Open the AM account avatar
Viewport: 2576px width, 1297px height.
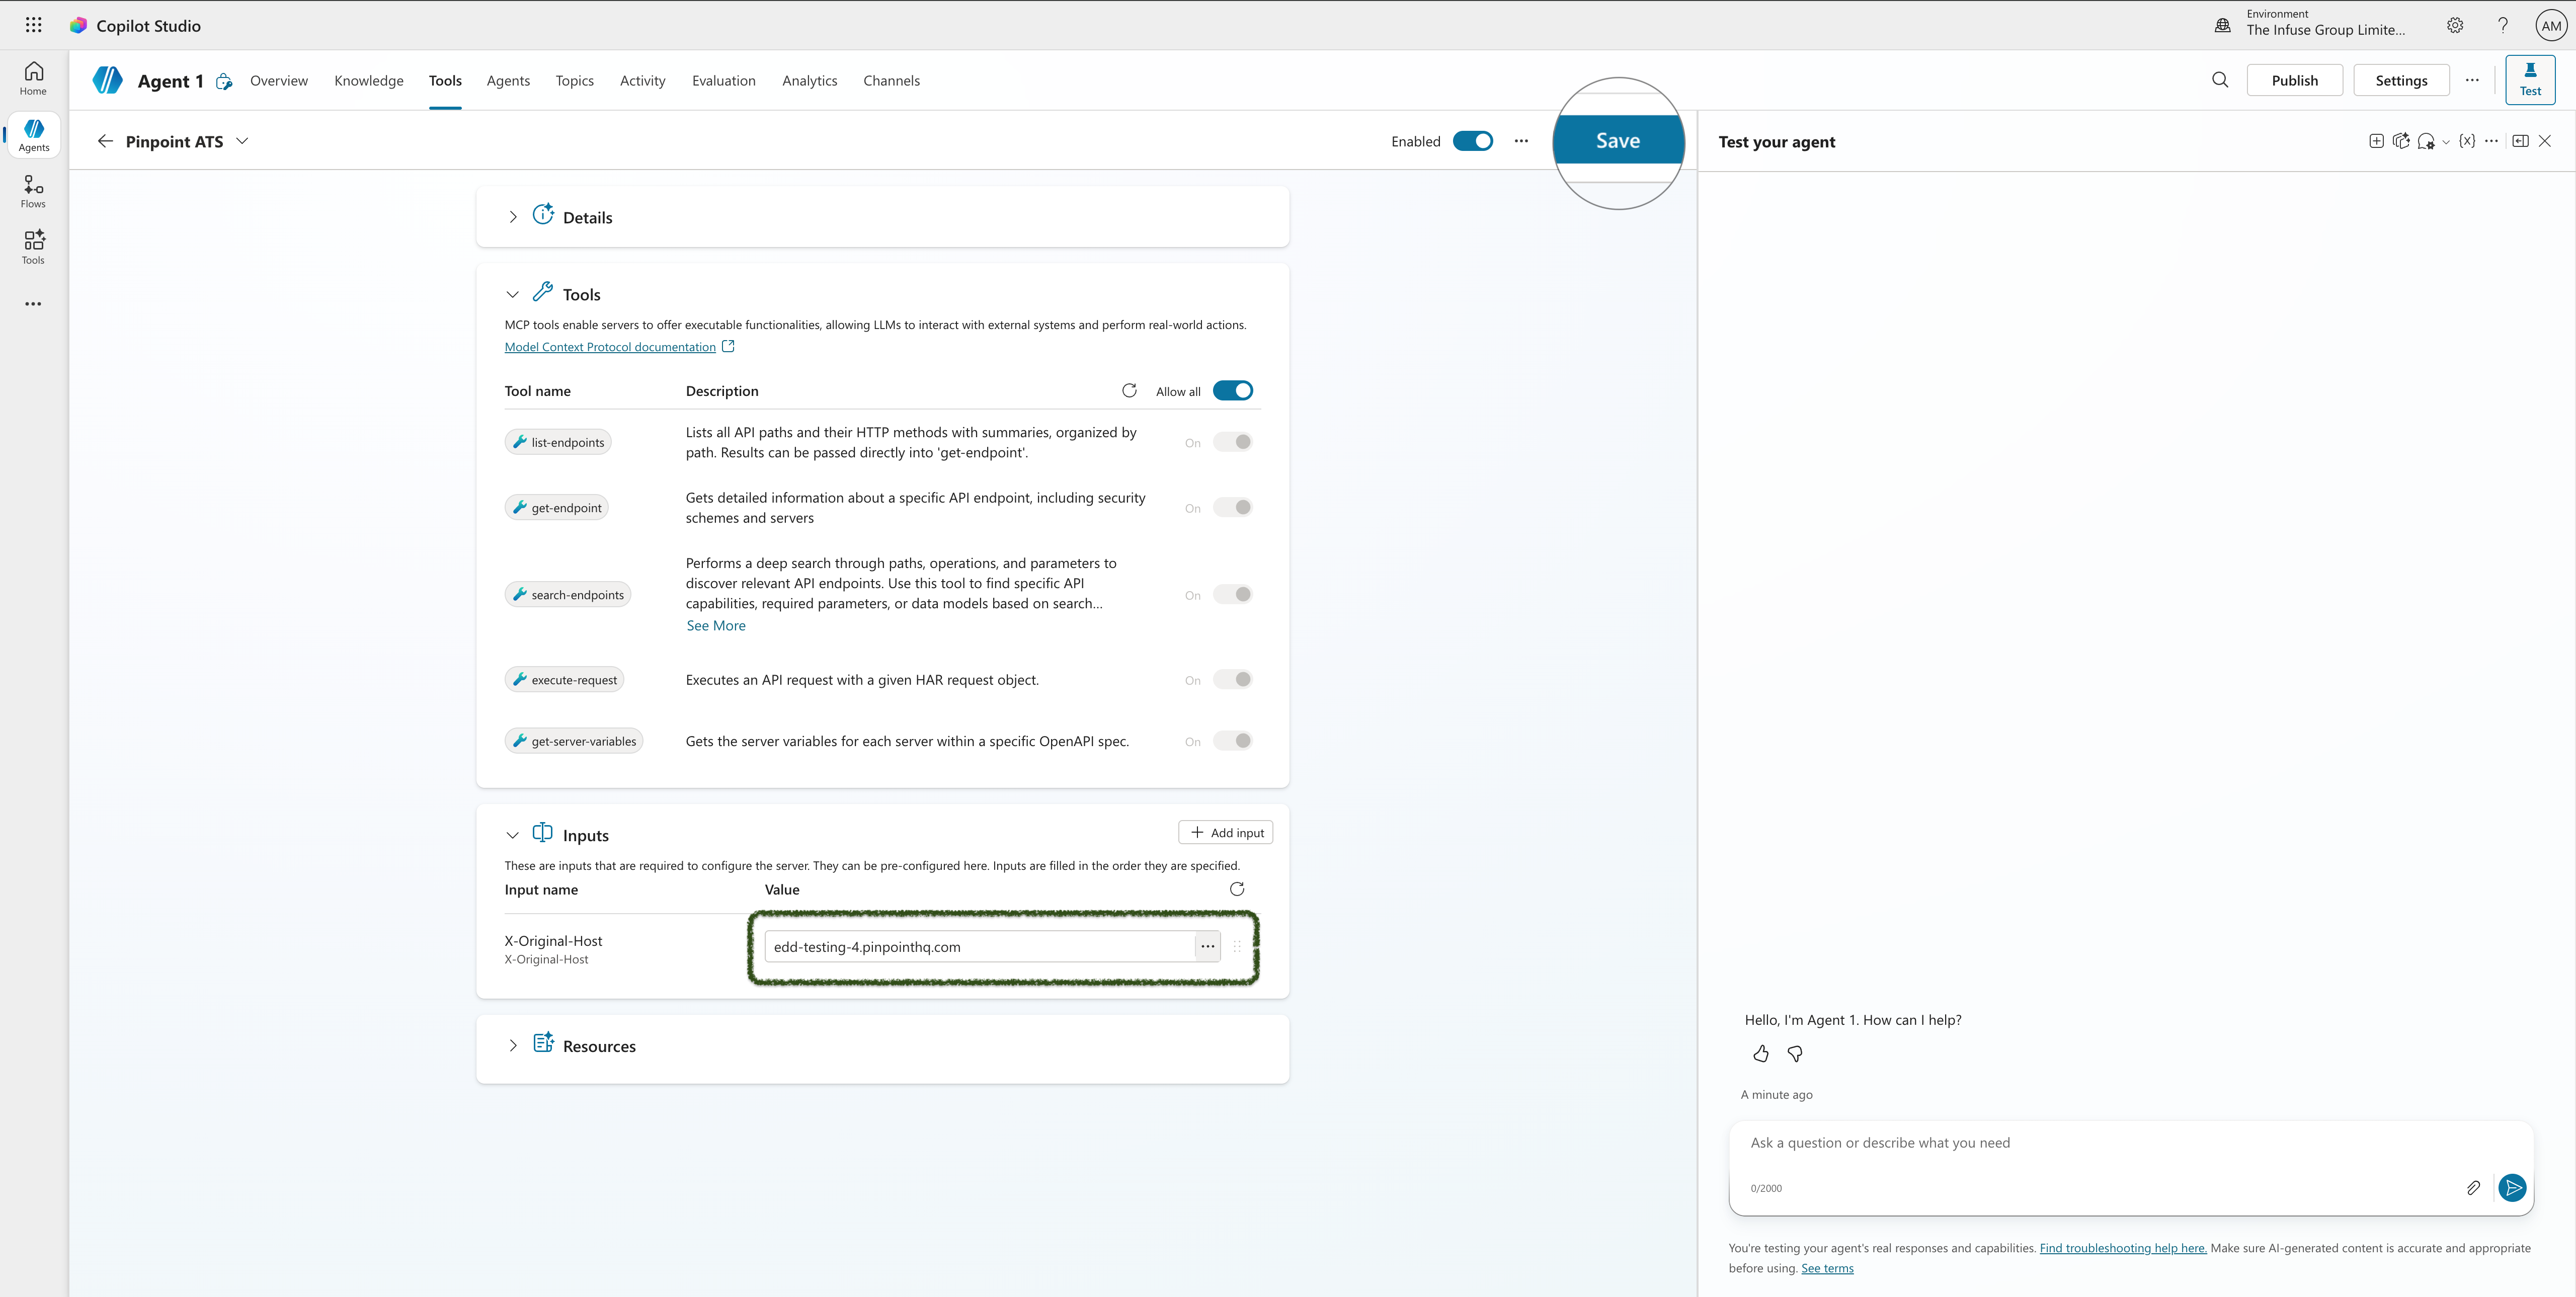pos(2551,26)
